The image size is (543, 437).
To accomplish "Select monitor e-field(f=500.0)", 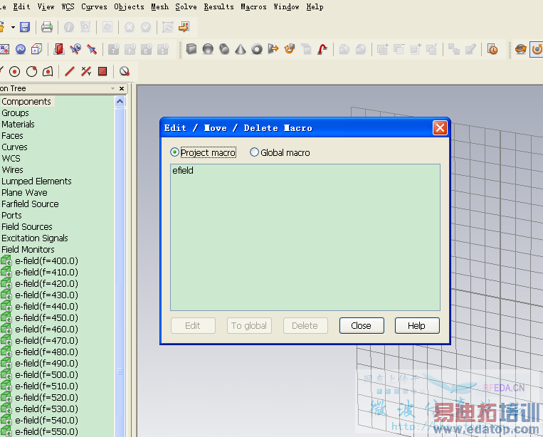I will 46,374.
